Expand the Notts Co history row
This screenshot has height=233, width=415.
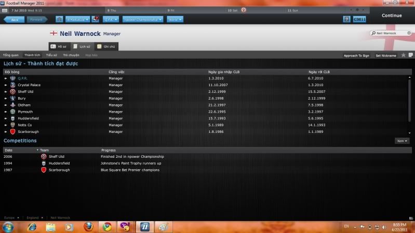6,125
